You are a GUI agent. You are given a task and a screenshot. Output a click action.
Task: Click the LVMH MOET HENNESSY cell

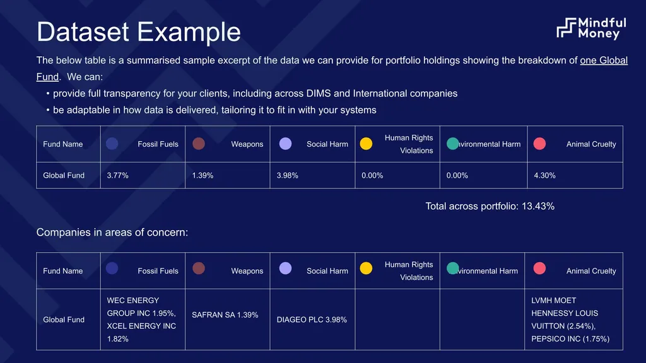tap(573, 320)
